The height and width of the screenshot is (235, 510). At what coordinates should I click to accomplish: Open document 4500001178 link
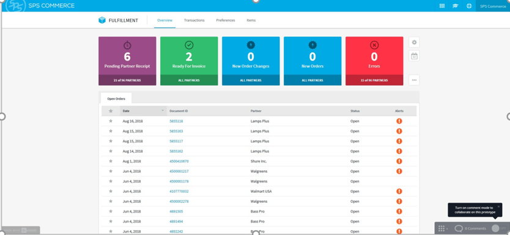pos(179,181)
